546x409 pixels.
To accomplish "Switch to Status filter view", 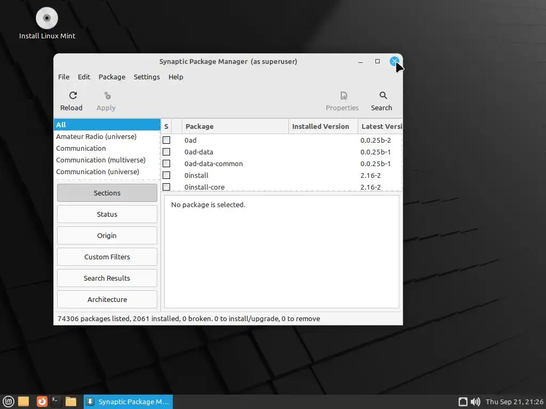I will point(107,214).
